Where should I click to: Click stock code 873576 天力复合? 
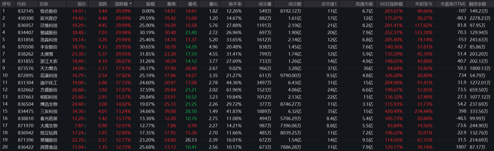tap(26, 68)
